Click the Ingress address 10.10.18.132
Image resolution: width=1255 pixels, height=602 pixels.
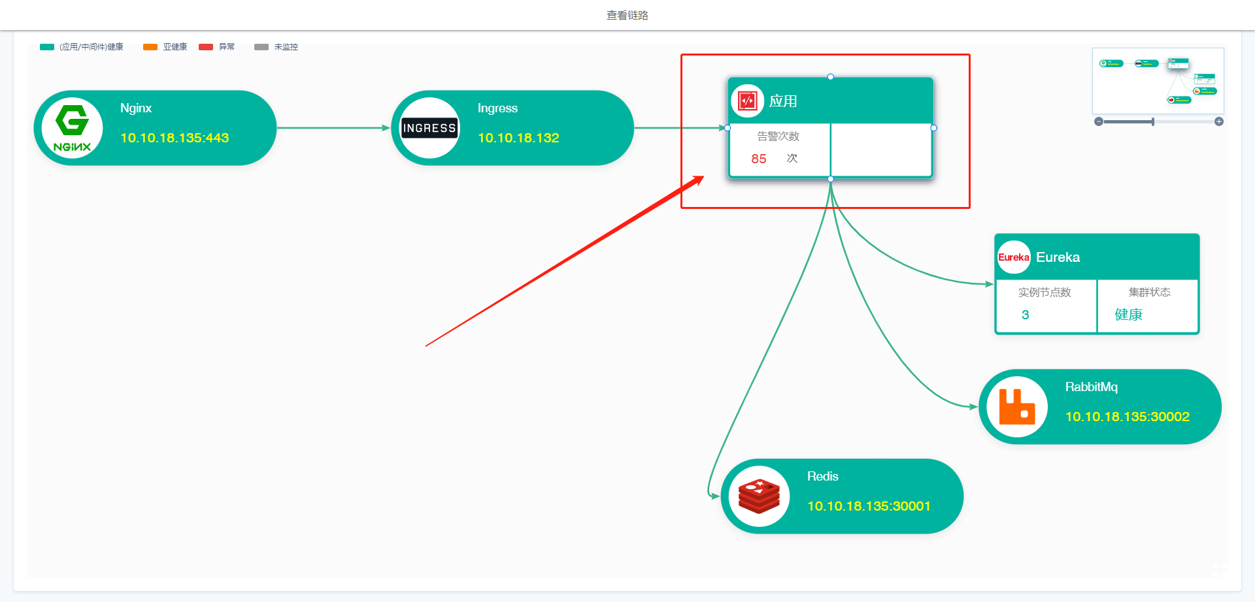518,138
